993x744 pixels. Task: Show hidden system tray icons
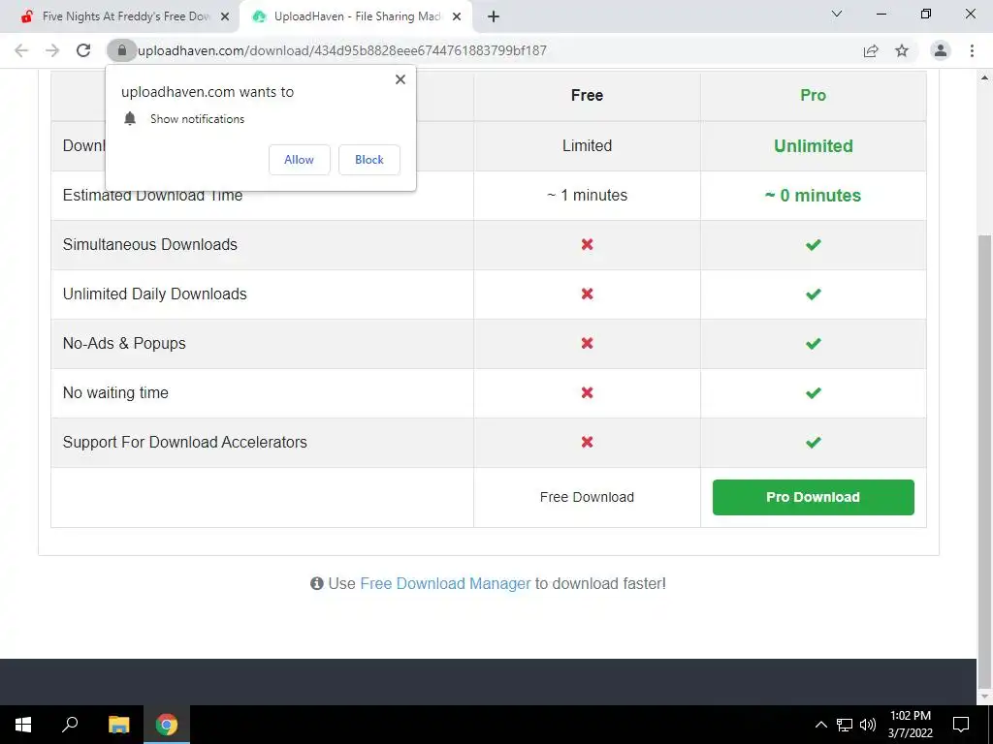(x=820, y=725)
